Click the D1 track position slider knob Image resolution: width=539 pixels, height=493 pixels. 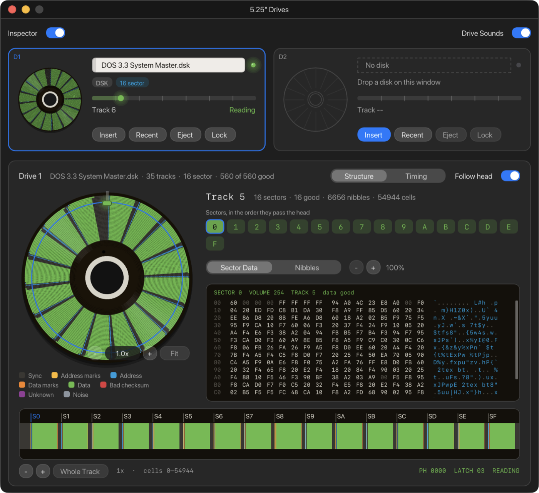(121, 98)
